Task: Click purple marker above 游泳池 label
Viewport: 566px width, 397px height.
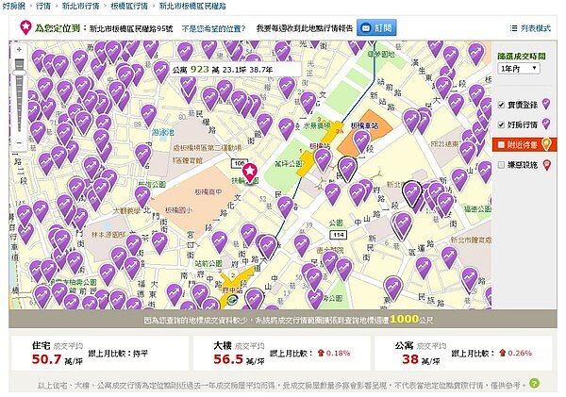Action: coord(148,114)
